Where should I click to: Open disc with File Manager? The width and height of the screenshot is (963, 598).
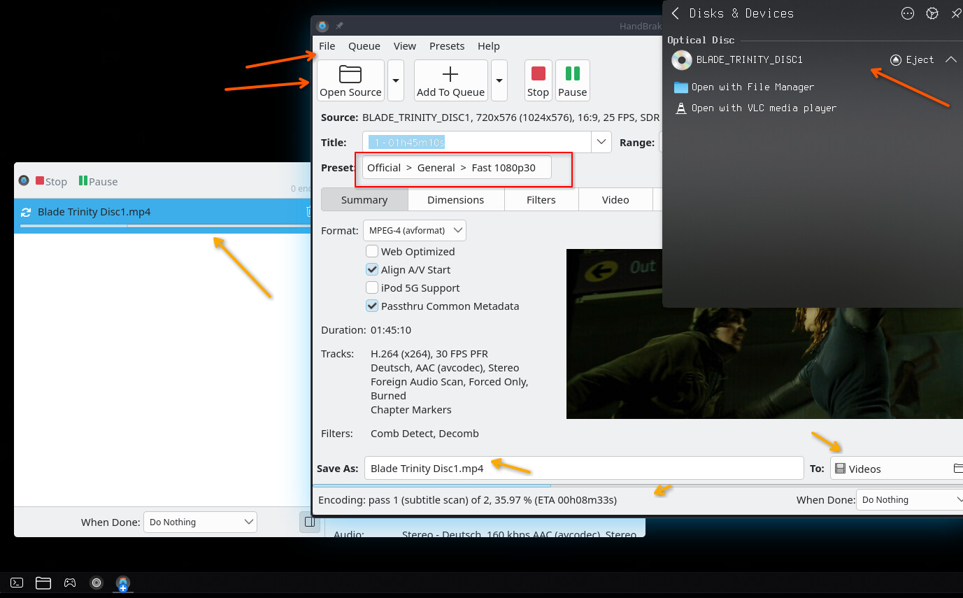click(x=752, y=87)
